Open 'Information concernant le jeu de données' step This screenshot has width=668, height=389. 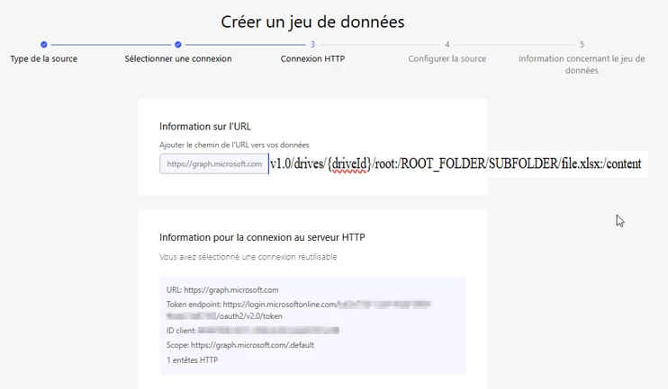pos(582,65)
